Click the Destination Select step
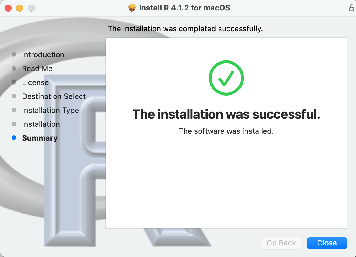Screen dimensions: 356x257 coord(54,96)
